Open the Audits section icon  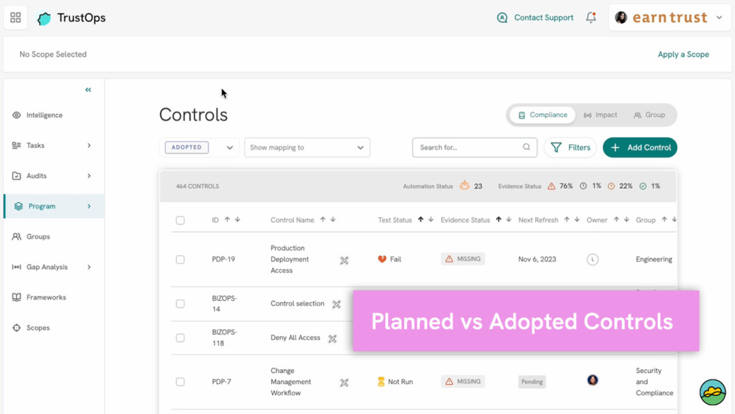[x=17, y=176]
